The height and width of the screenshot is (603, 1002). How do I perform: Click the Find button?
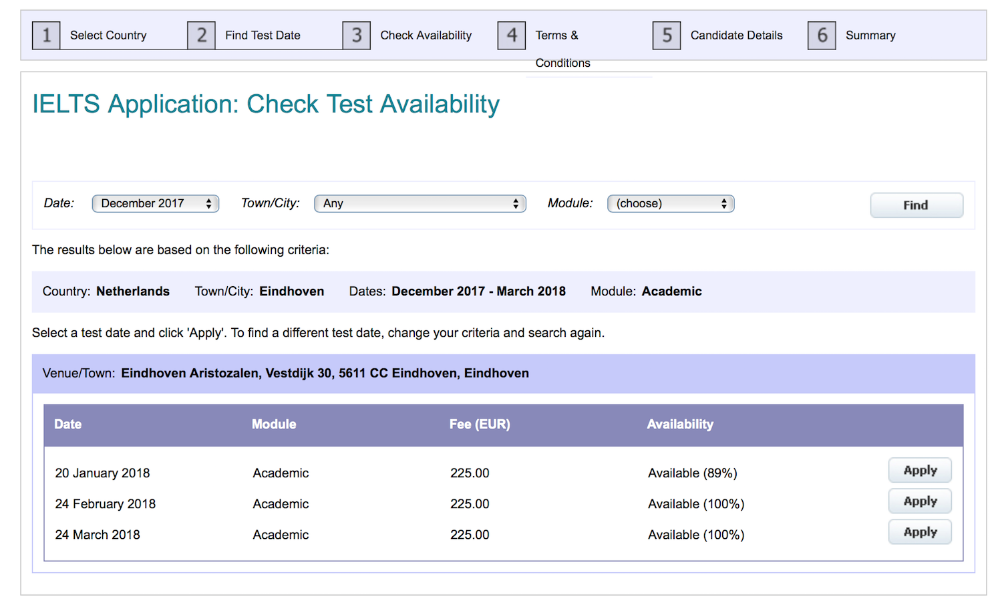(x=916, y=205)
